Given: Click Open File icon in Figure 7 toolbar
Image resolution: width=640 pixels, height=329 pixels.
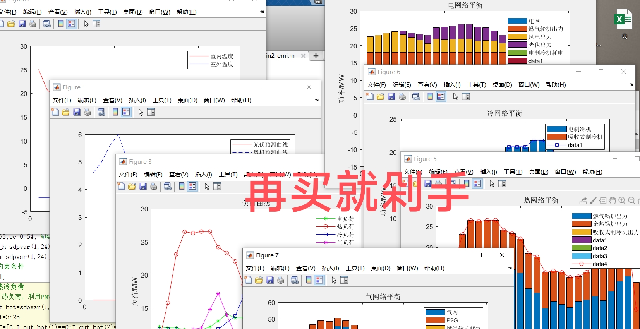Looking at the screenshot, I should point(259,280).
